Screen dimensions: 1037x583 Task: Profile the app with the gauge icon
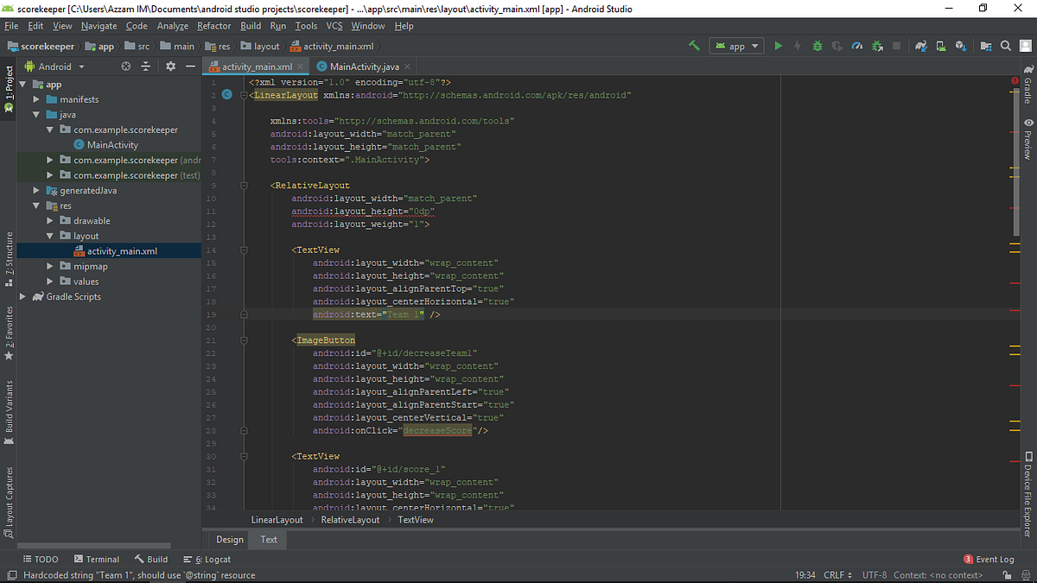858,45
